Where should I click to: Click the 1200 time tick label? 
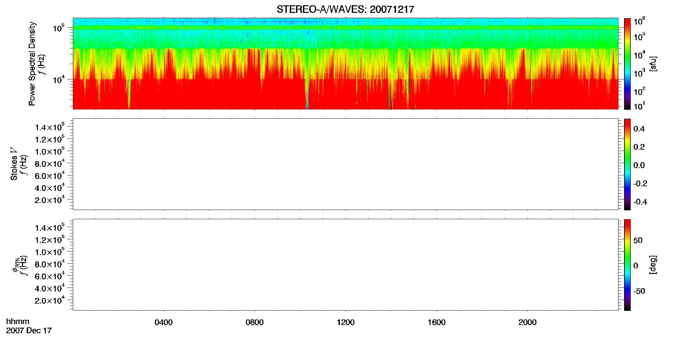pyautogui.click(x=345, y=322)
